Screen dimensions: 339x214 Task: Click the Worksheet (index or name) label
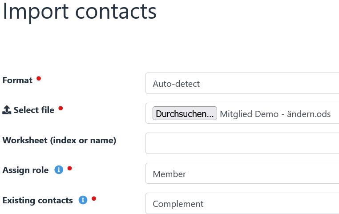59,140
